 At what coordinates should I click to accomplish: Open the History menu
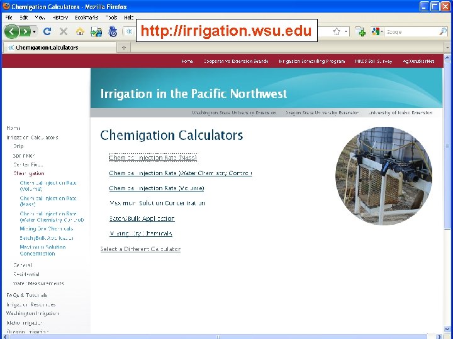pos(60,18)
